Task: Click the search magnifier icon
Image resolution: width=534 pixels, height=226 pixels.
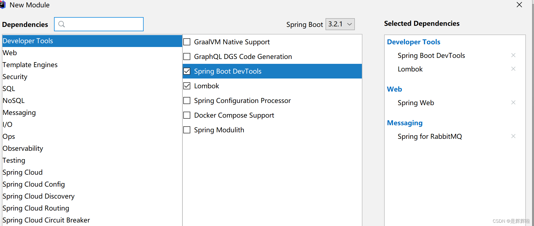Action: click(x=62, y=24)
